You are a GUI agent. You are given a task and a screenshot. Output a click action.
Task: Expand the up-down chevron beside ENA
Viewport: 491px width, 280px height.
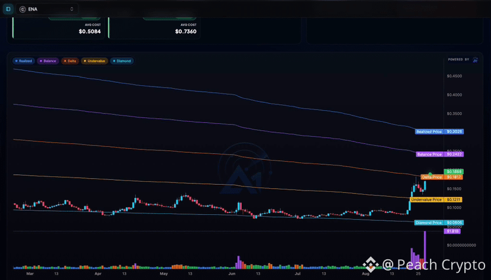click(72, 9)
